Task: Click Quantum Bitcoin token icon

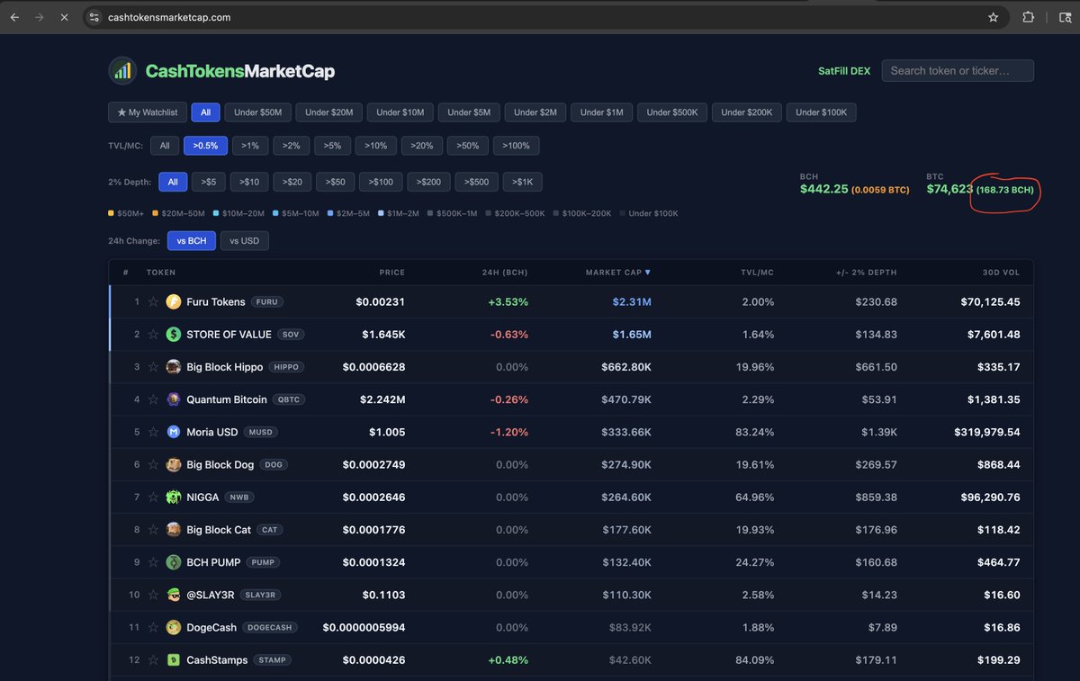Action: pos(174,399)
